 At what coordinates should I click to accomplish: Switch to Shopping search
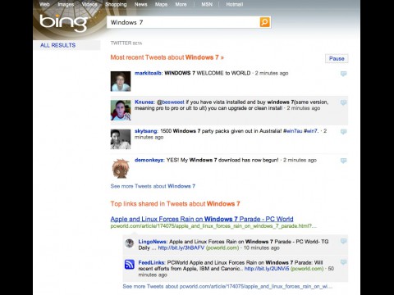click(x=116, y=4)
